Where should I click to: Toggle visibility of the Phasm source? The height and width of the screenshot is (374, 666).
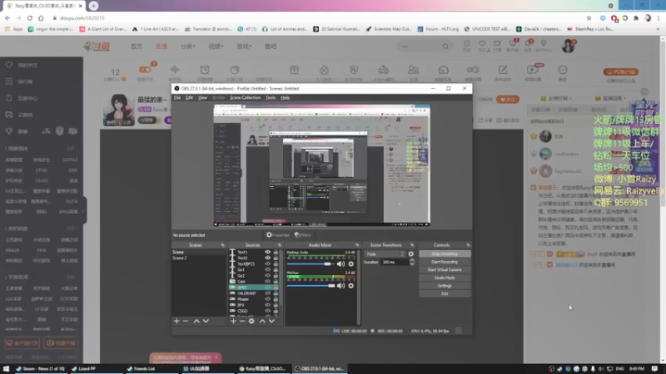point(267,299)
